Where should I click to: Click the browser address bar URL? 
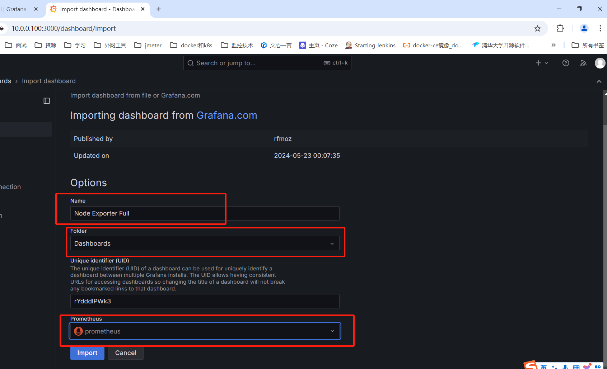tap(64, 28)
